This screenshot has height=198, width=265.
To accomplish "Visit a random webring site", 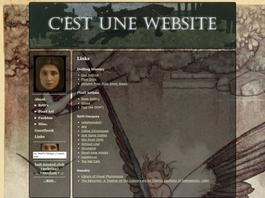I will click(50, 173).
